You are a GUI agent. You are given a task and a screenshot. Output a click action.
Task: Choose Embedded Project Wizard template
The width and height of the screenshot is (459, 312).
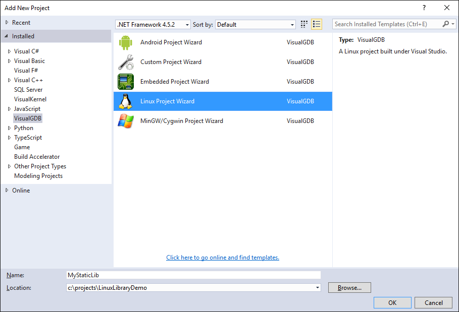(223, 82)
